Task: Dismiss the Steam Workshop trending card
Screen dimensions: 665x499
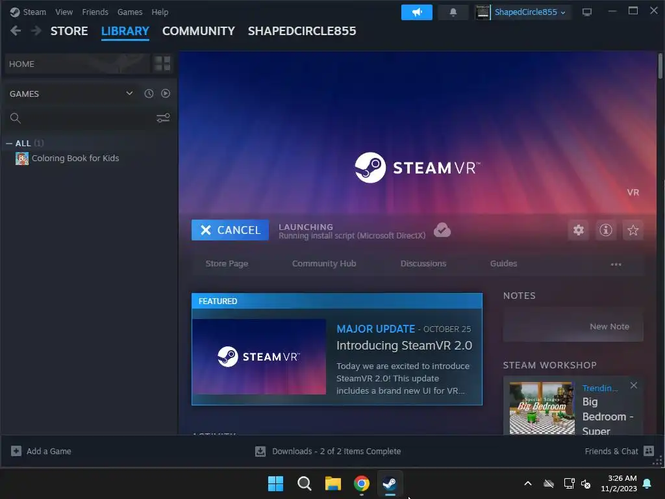Action: coord(634,385)
